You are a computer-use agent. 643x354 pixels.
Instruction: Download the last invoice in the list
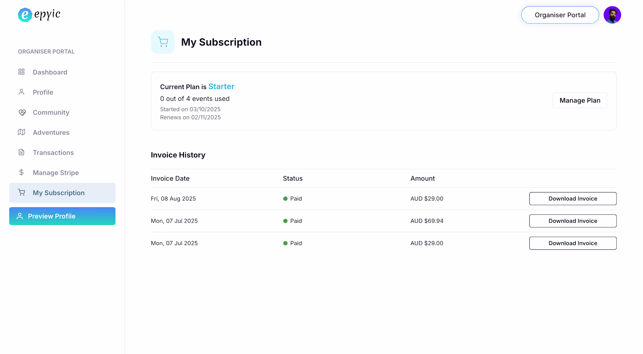pos(572,243)
